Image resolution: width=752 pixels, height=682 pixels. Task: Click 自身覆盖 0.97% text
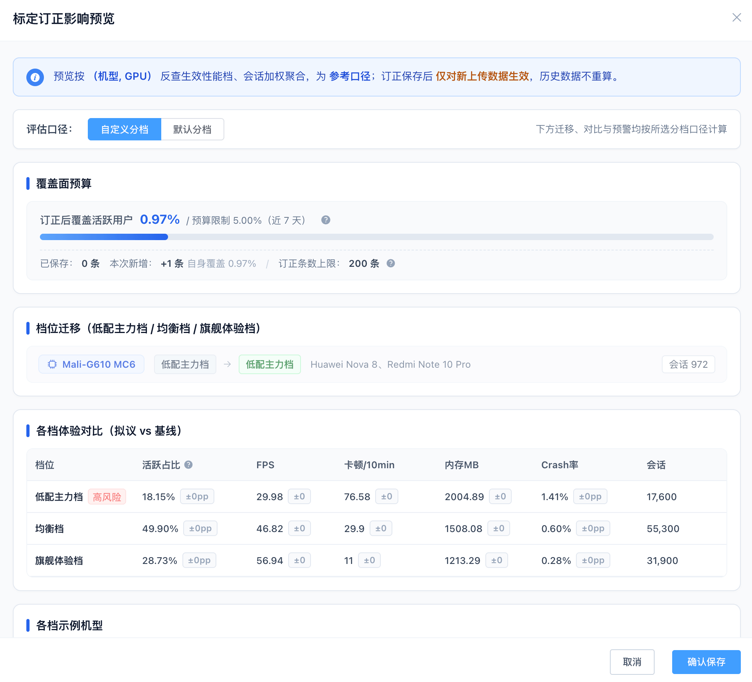[222, 264]
